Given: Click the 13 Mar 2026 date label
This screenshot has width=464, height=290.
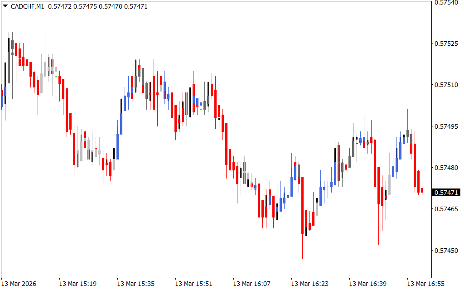Looking at the screenshot, I should click(x=19, y=284).
